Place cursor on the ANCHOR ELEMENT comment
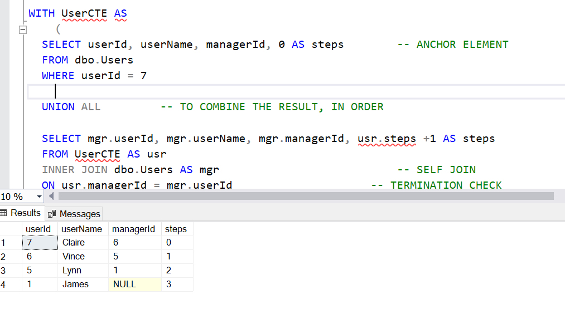 point(462,45)
